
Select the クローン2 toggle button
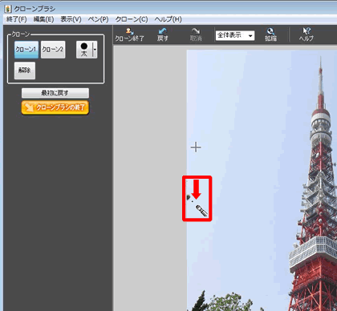[53, 50]
